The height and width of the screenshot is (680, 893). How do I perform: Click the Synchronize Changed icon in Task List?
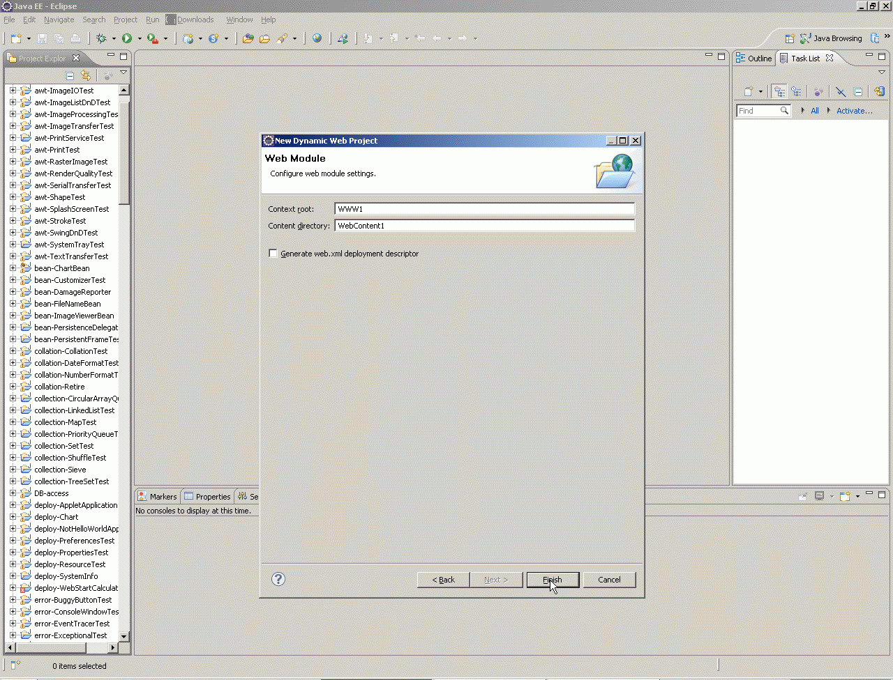879,91
